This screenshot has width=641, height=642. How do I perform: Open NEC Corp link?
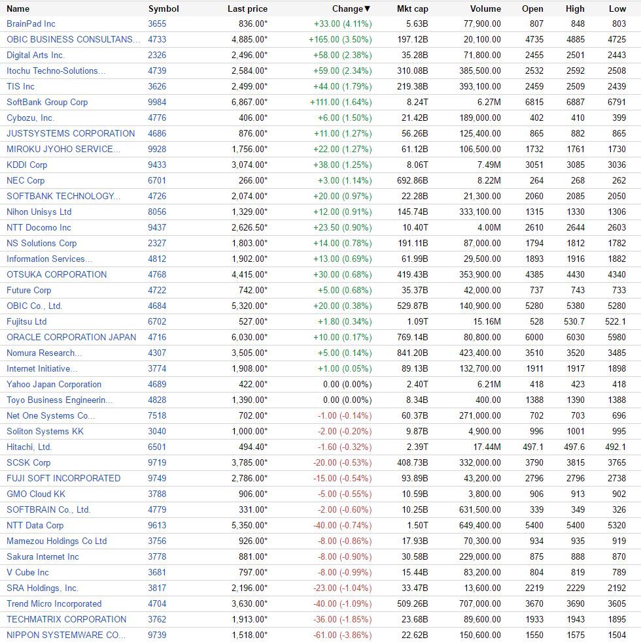(26, 180)
